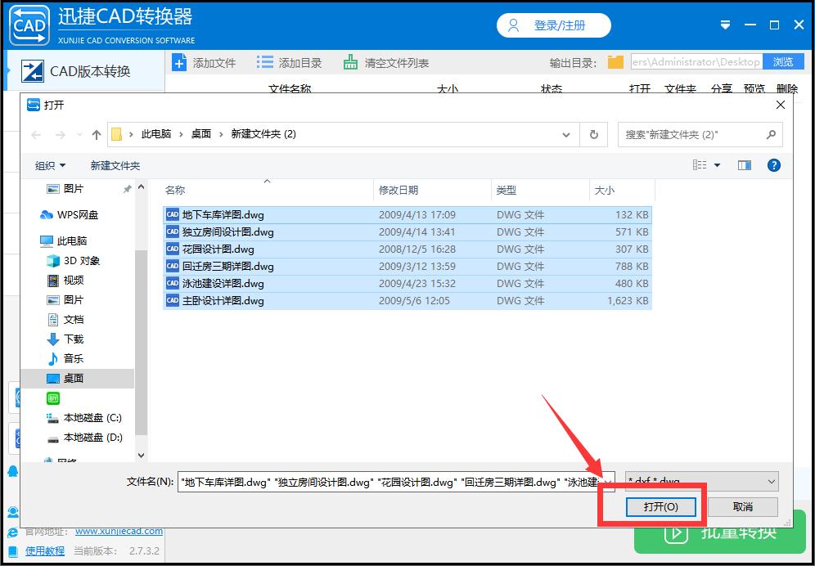Image resolution: width=815 pixels, height=566 pixels.
Task: Click the up-arrow folder navigation icon
Action: tap(96, 134)
